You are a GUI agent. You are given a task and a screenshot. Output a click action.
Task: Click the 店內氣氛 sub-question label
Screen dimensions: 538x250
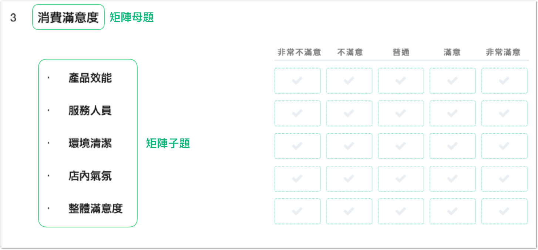click(90, 176)
